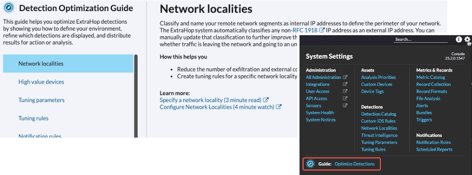Click the How this helps you subheading
This screenshot has width=472, height=175.
(x=183, y=57)
